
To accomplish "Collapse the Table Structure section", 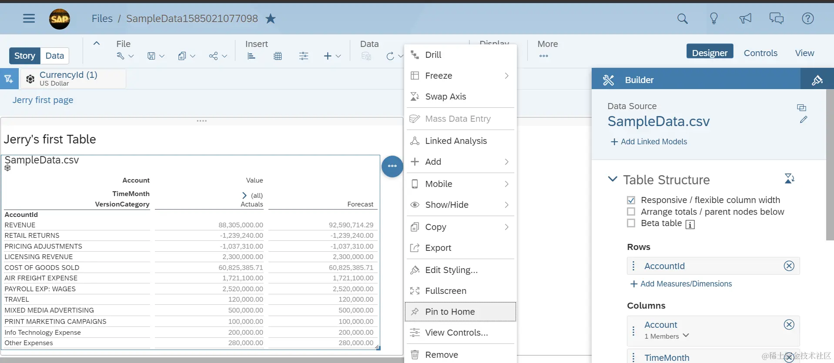I will [613, 179].
